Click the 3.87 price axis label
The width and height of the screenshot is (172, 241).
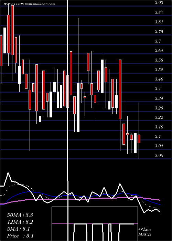(159, 12)
